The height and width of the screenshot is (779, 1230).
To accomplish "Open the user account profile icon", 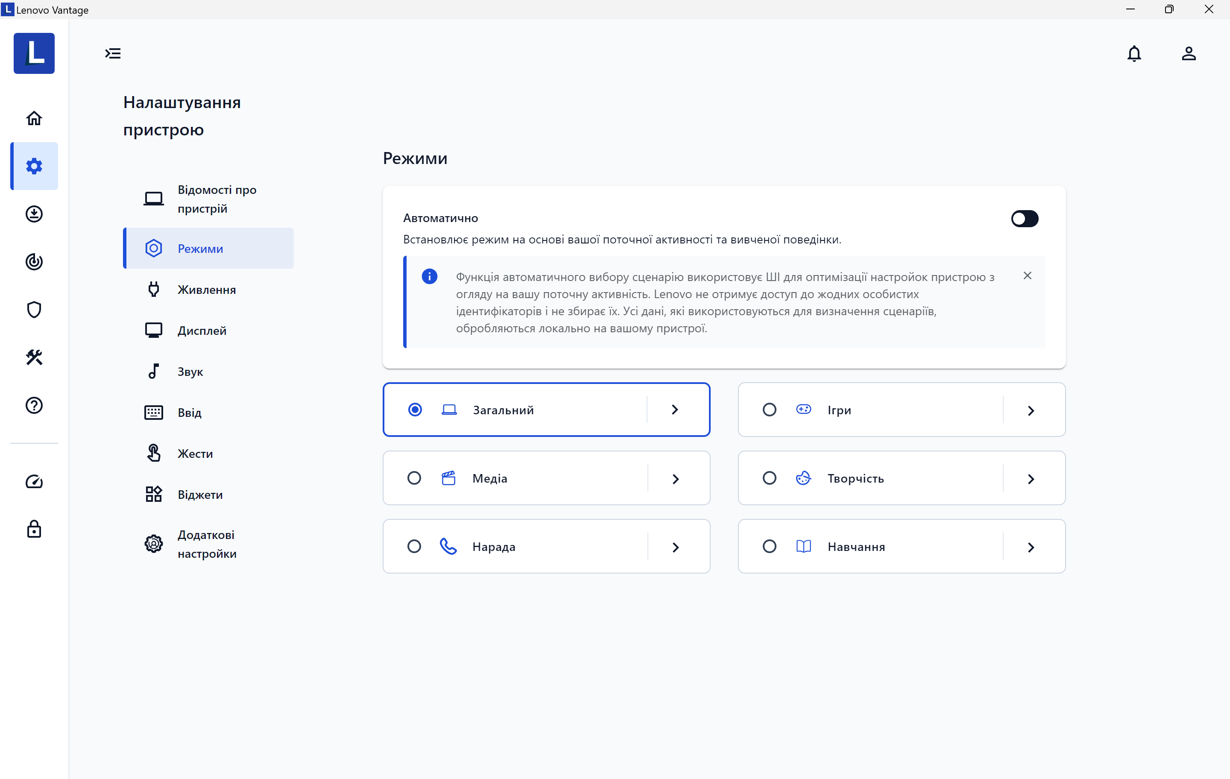I will point(1189,54).
